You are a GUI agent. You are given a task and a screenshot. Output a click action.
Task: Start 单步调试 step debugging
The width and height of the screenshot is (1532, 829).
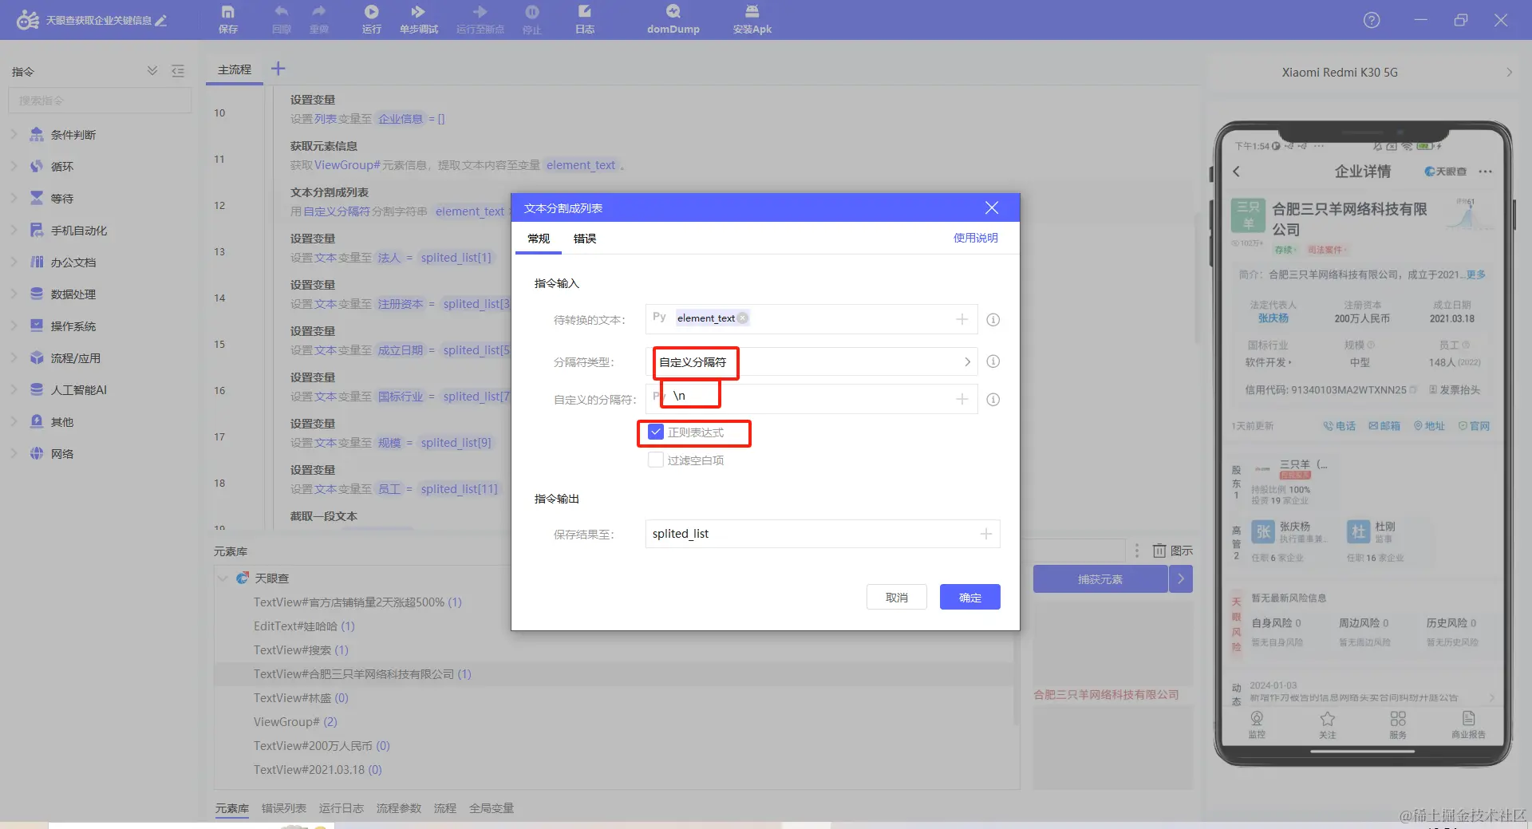pyautogui.click(x=419, y=19)
